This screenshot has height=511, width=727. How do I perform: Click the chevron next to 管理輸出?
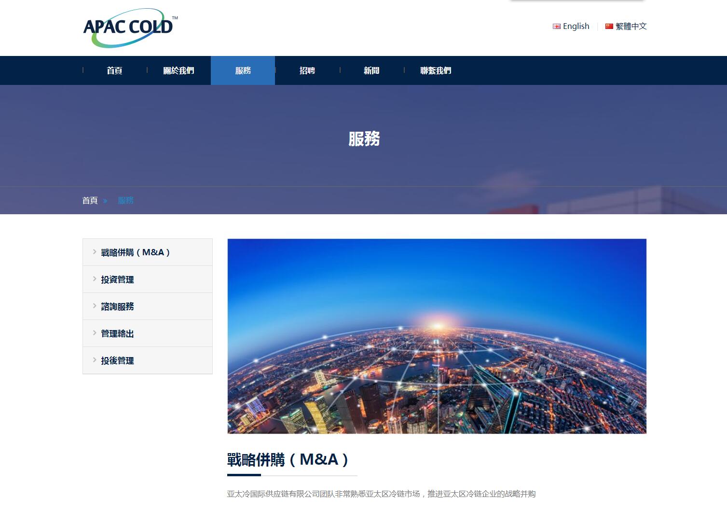(x=95, y=332)
